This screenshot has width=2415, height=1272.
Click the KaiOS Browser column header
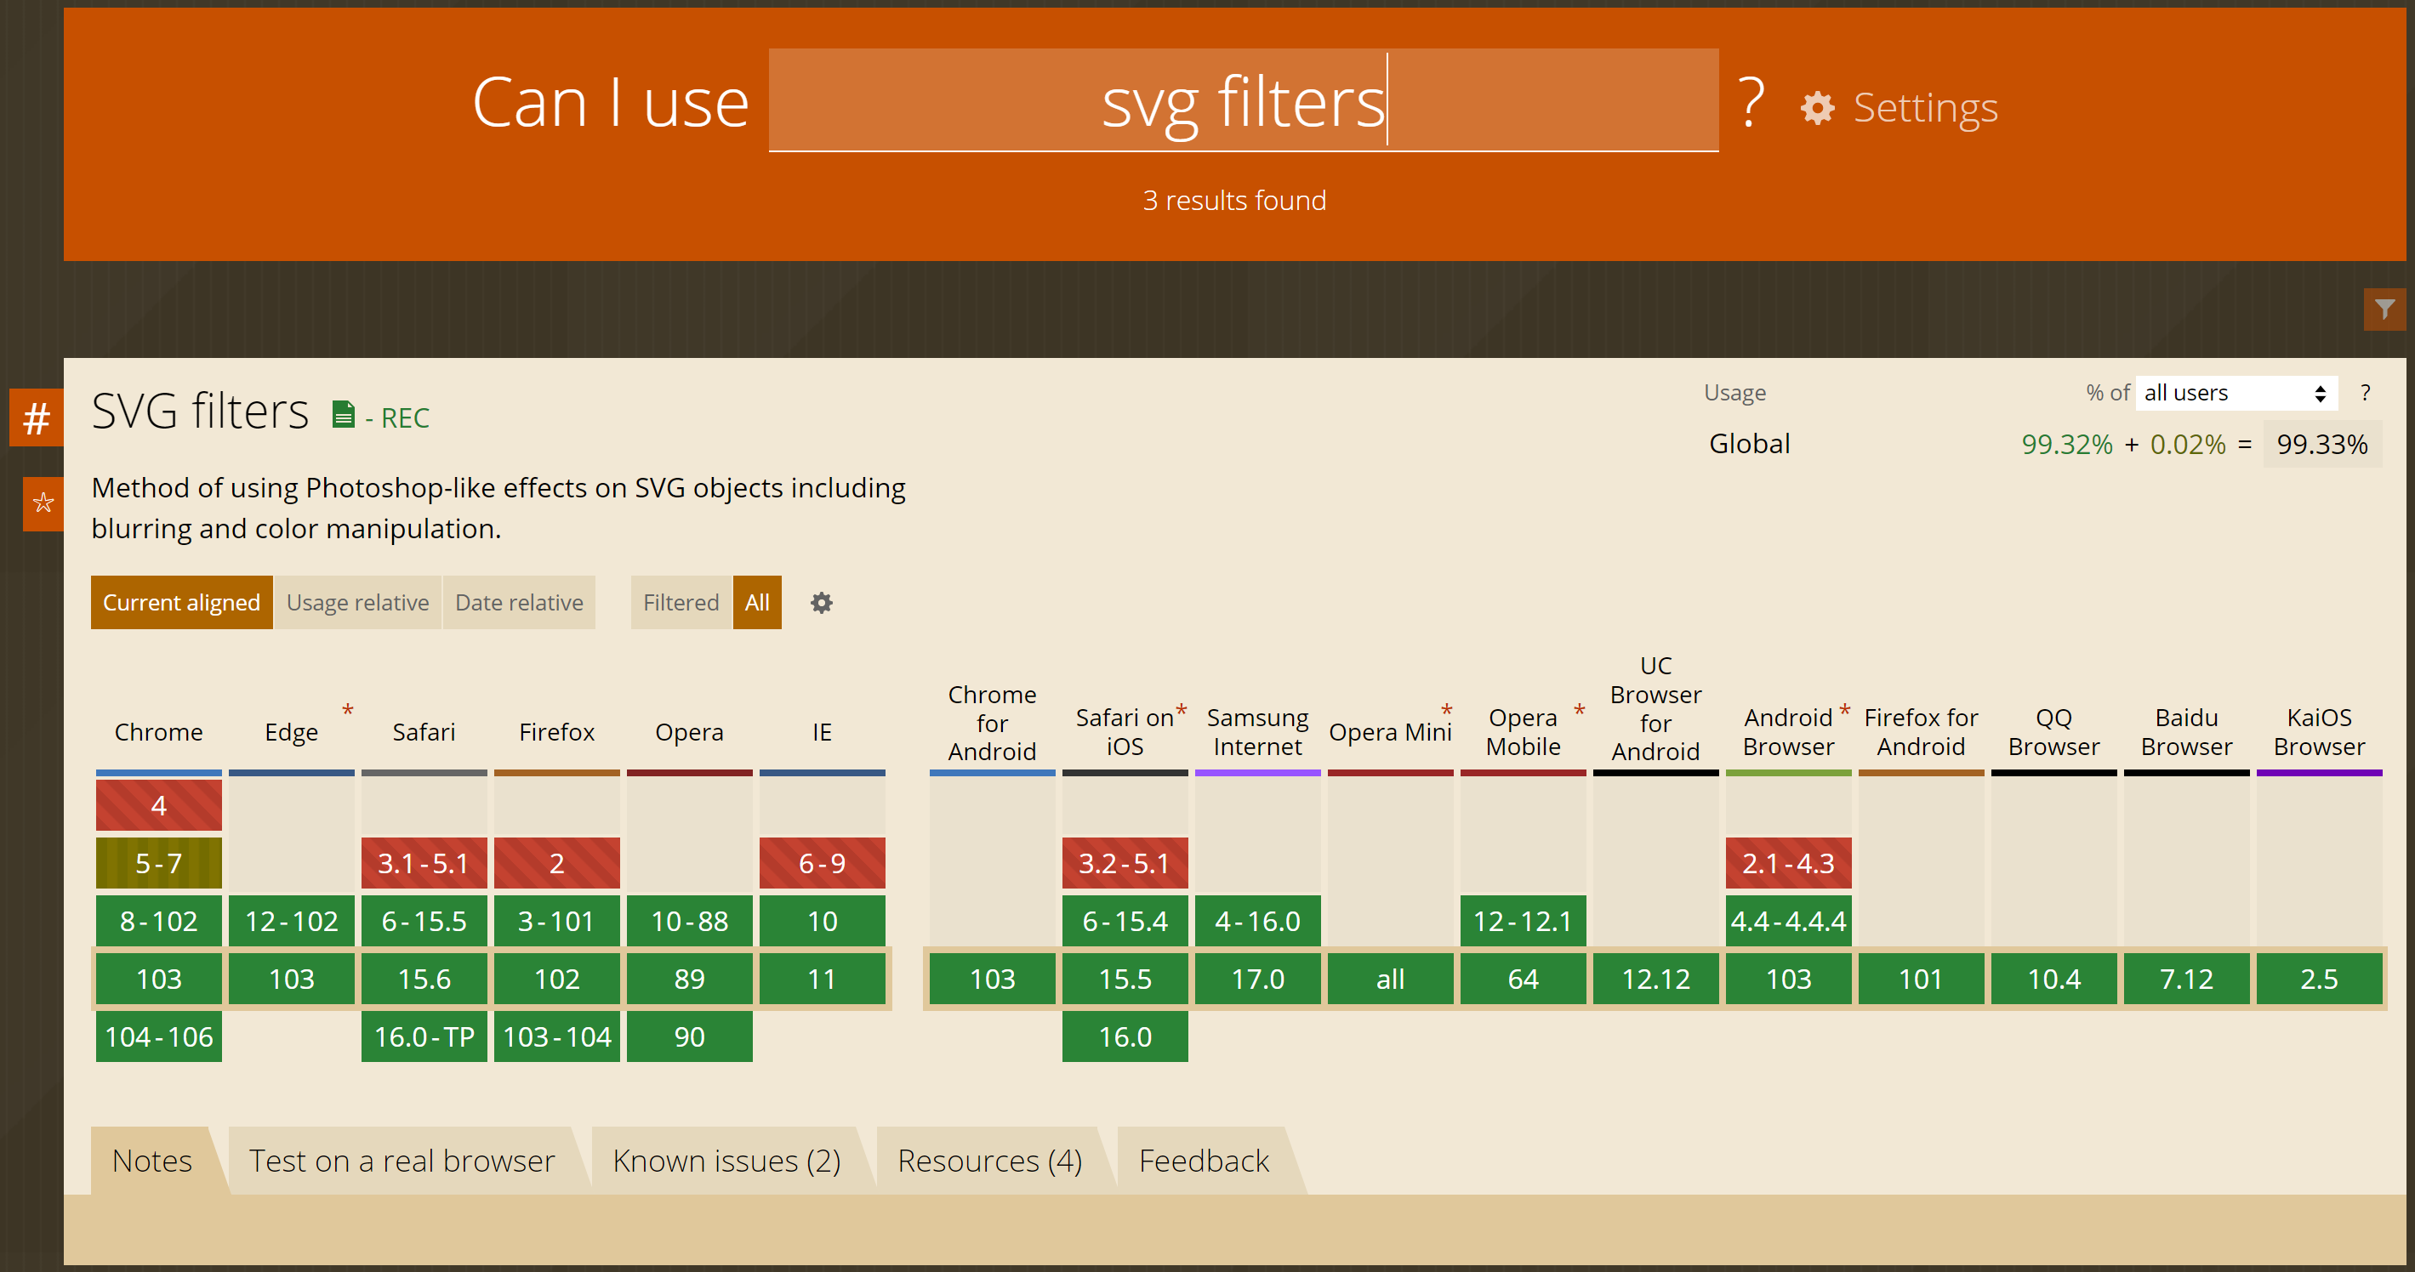pyautogui.click(x=2318, y=732)
